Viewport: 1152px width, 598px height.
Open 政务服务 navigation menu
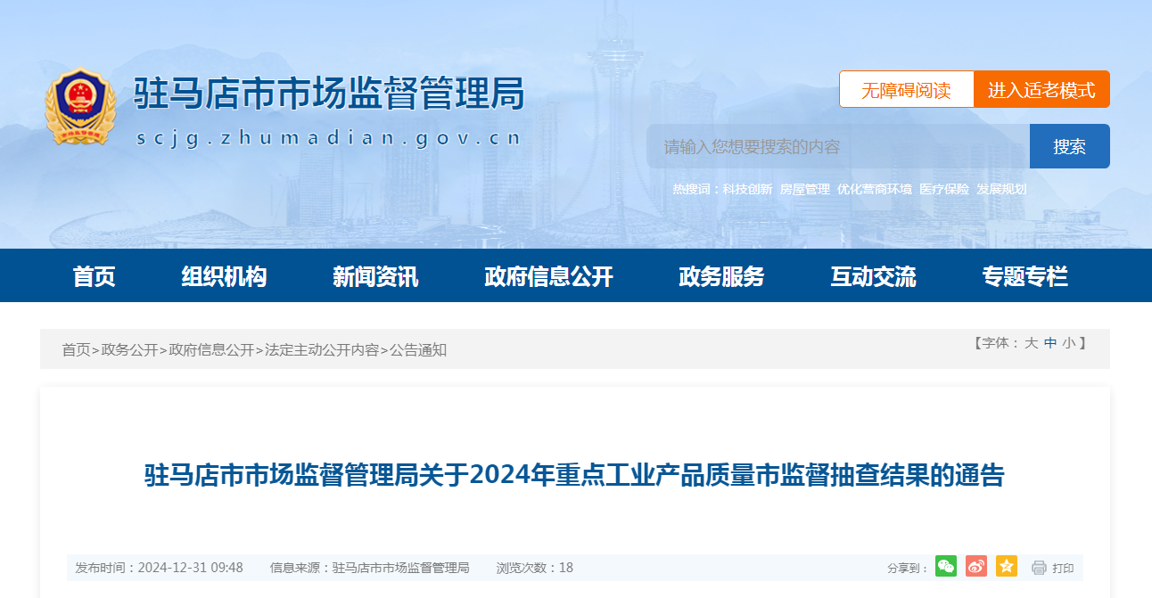[721, 276]
